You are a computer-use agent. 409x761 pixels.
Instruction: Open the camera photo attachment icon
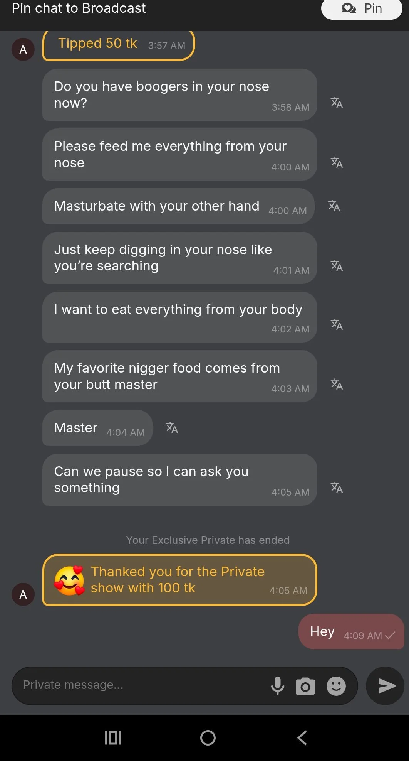[305, 686]
